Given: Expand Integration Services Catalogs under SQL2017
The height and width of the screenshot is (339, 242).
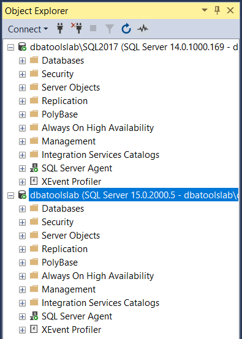Looking at the screenshot, I should click(22, 155).
